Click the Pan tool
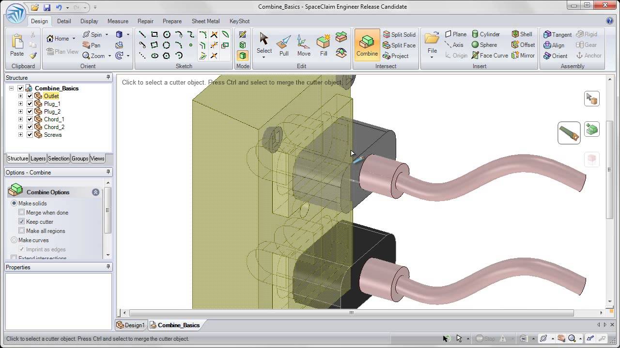The height and width of the screenshot is (348, 620). point(92,45)
